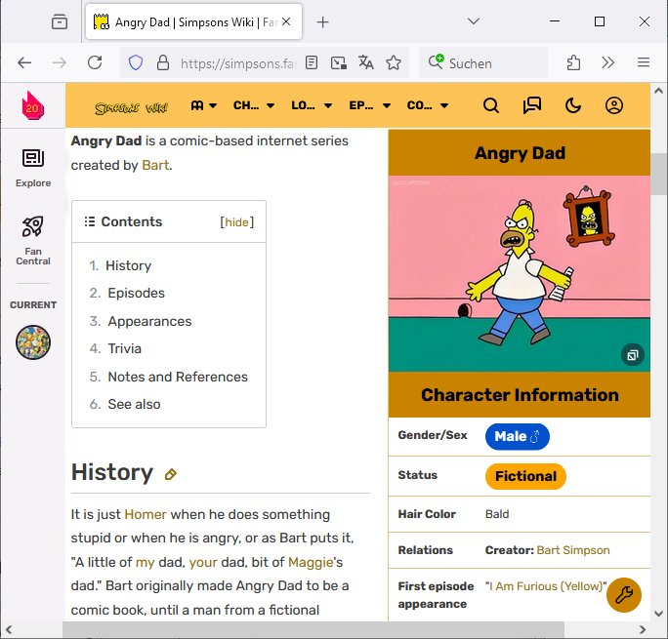Expand the CH... navigation dropdown
The height and width of the screenshot is (639, 668).
(x=254, y=105)
